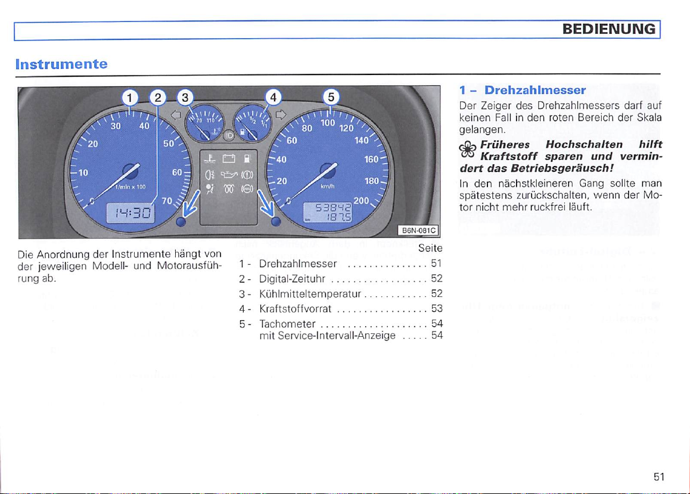Click the digital clock display showing 14:30
Viewport: 690px width, 494px height.
pyautogui.click(x=130, y=214)
